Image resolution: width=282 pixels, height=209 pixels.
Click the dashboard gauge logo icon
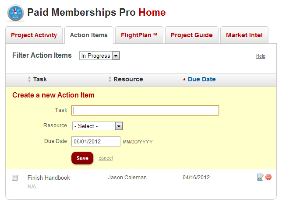click(x=15, y=13)
